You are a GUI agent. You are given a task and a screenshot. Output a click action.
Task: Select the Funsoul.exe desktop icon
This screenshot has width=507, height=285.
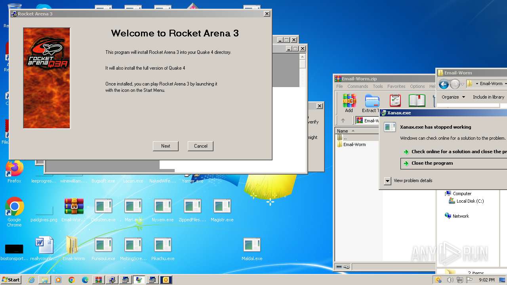coord(103,249)
